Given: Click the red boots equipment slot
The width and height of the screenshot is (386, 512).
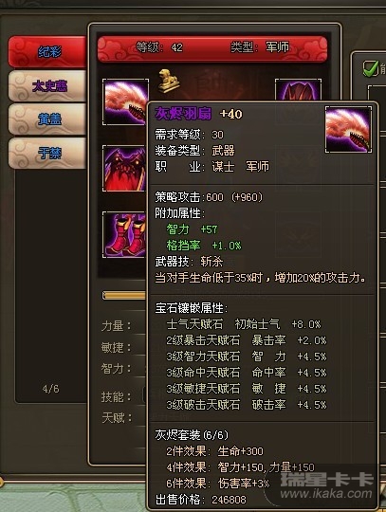Looking at the screenshot, I should pos(124,235).
